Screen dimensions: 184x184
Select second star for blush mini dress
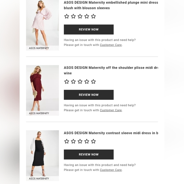click(73, 16)
